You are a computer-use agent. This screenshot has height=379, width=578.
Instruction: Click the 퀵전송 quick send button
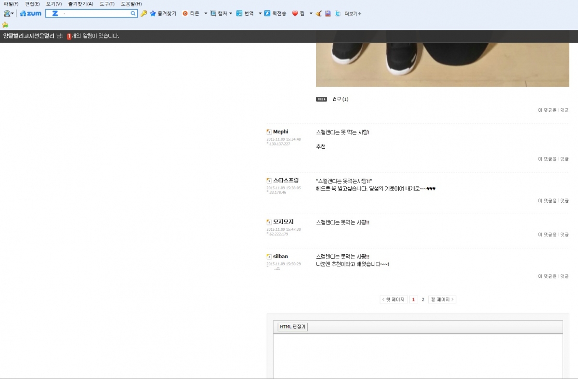click(x=275, y=13)
